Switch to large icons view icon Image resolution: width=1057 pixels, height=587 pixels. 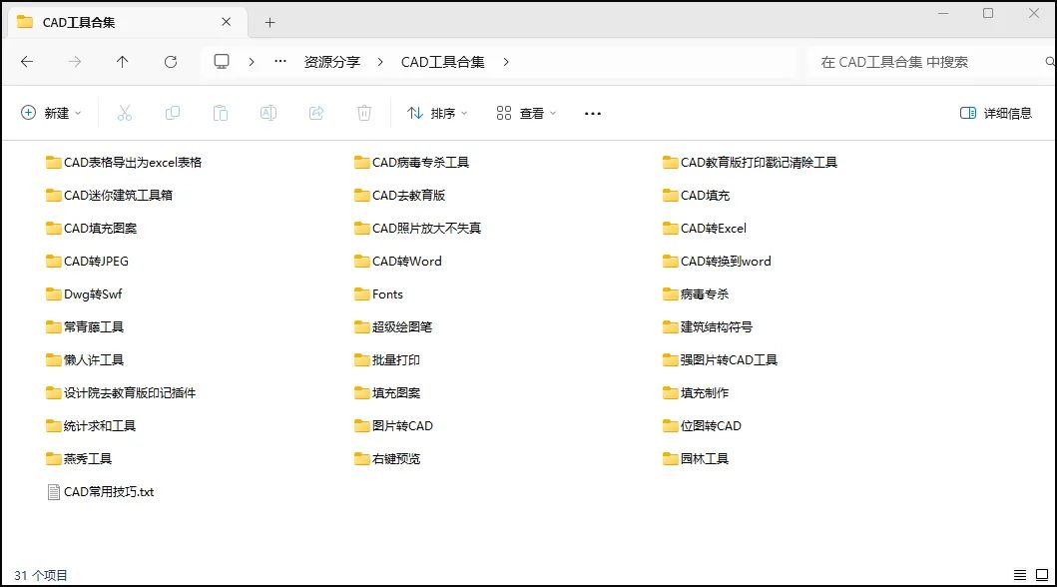(1042, 575)
